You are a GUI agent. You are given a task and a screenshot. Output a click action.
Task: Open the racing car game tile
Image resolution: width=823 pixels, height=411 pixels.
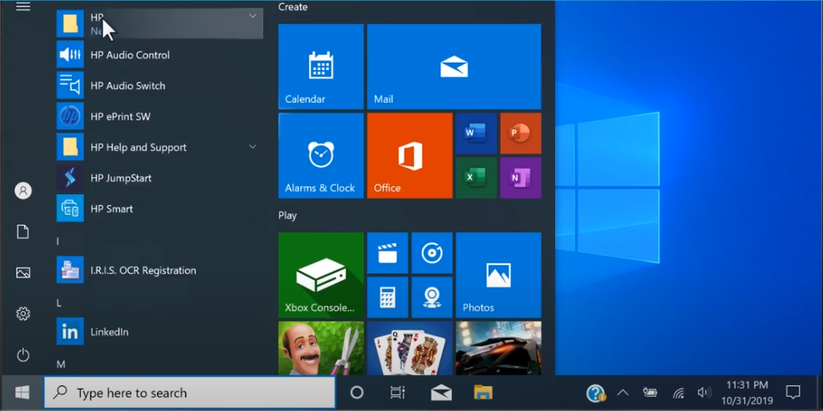pos(498,348)
